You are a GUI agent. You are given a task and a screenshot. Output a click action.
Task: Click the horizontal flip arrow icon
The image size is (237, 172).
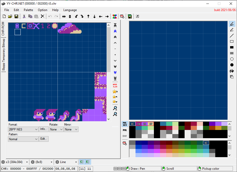point(64,16)
